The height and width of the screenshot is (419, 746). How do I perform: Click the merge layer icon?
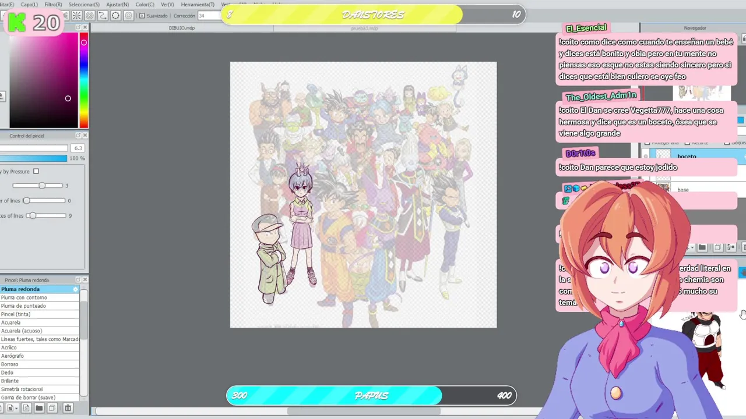tap(730, 247)
